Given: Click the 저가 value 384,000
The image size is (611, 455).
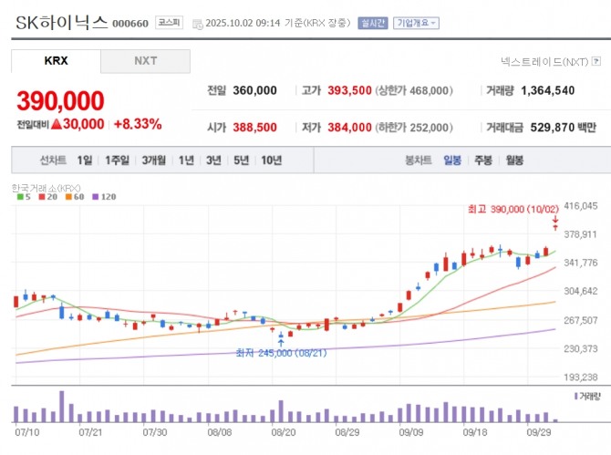Looking at the screenshot, I should click(349, 128).
